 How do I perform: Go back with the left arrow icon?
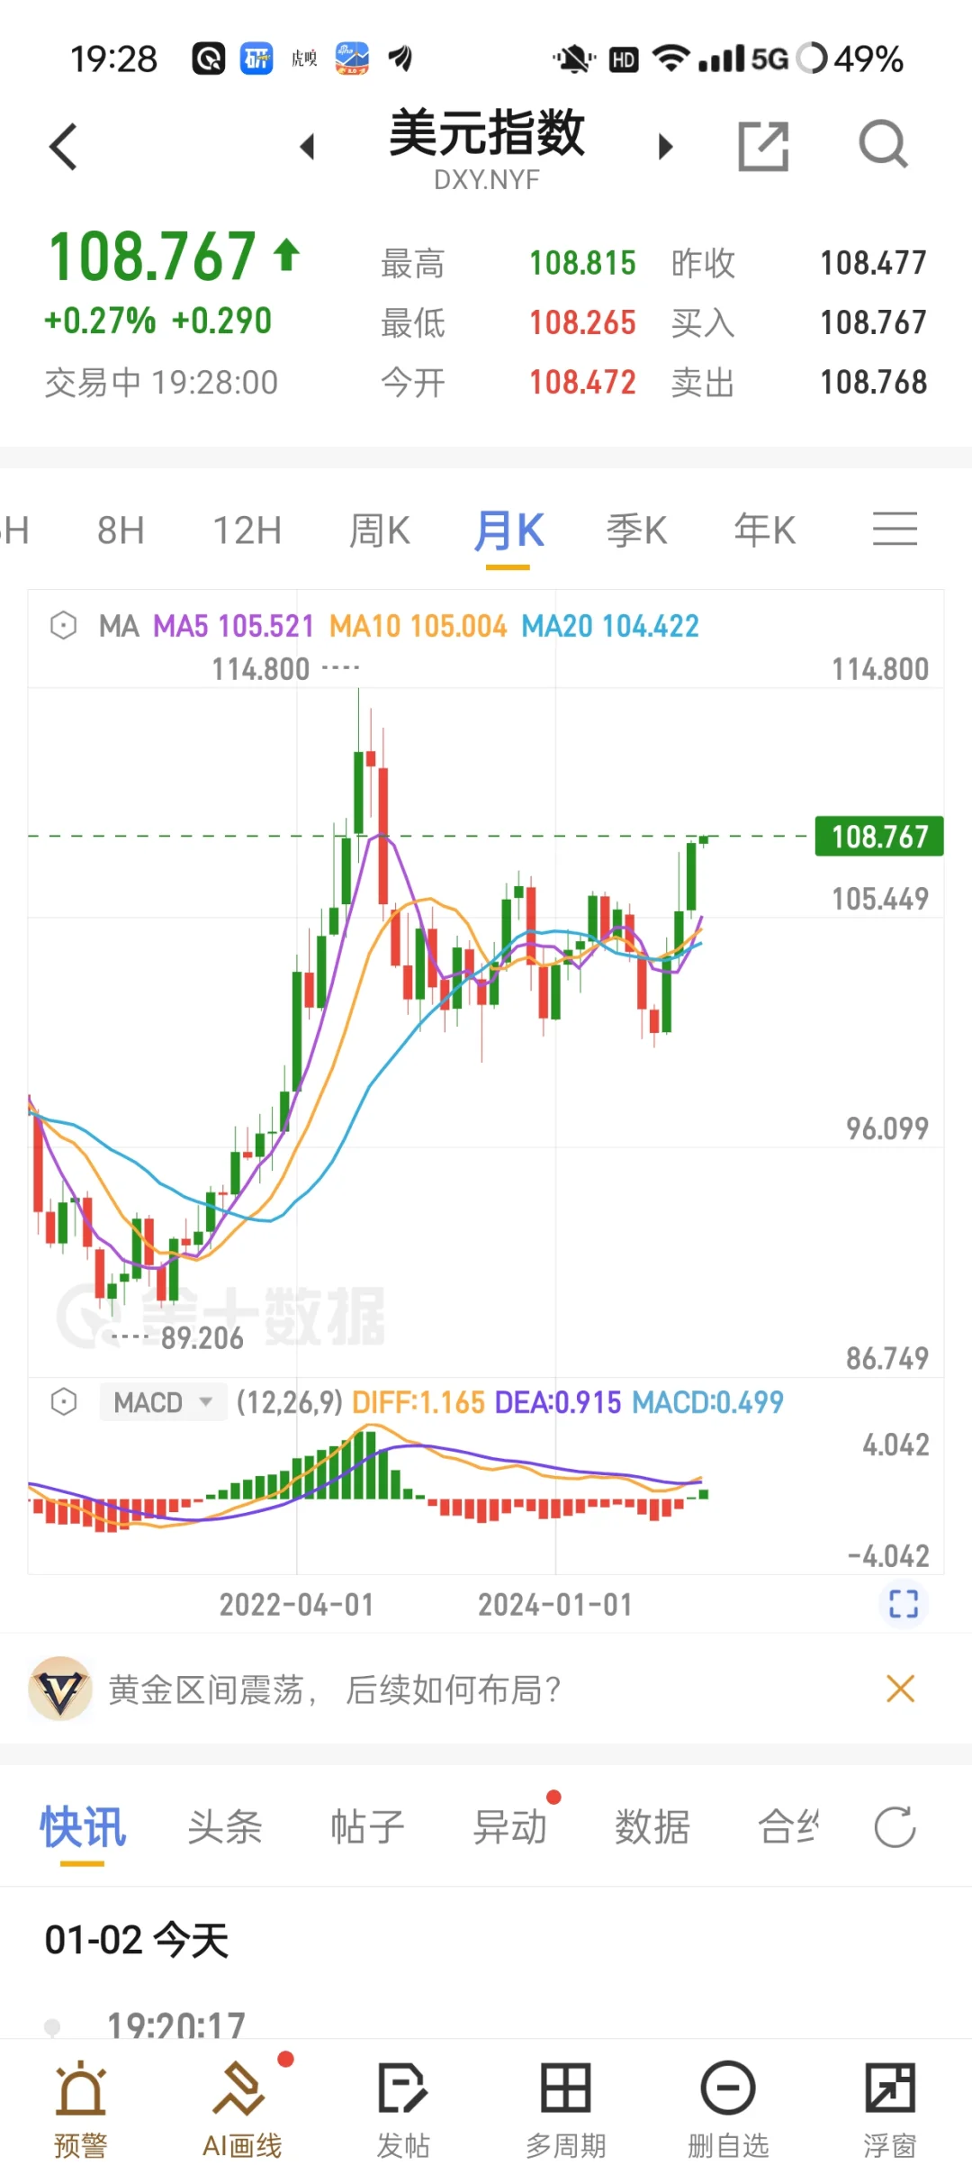coord(63,147)
